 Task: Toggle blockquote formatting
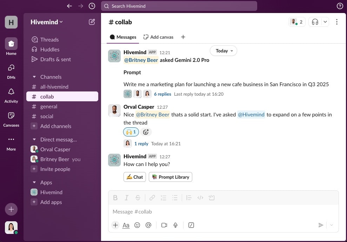pos(189,198)
